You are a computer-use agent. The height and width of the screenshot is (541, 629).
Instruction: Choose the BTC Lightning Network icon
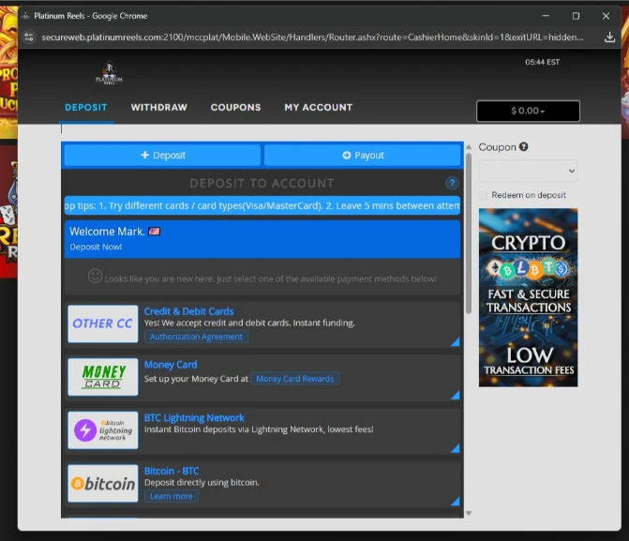(103, 430)
